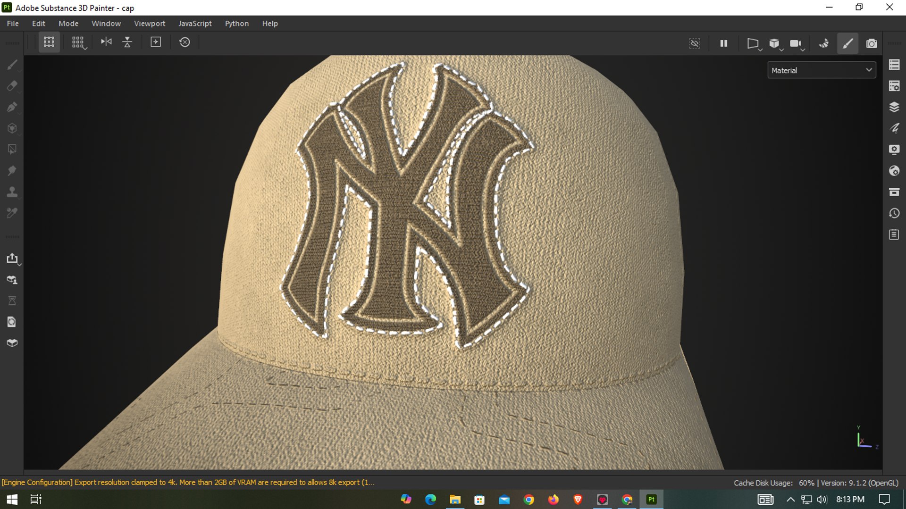The height and width of the screenshot is (509, 906).
Task: Open the Shader Settings sphere icon
Action: 894,171
